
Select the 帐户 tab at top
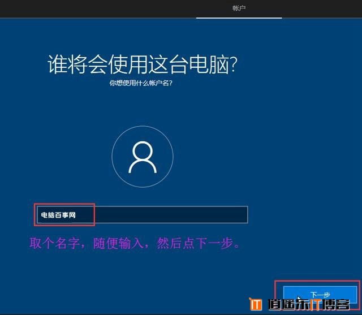coord(239,8)
